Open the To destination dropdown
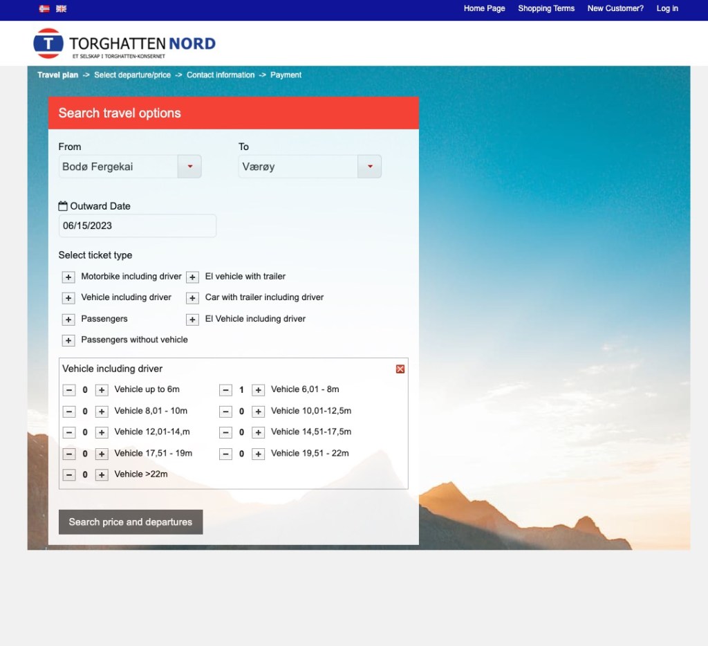The height and width of the screenshot is (646, 708). tap(369, 167)
